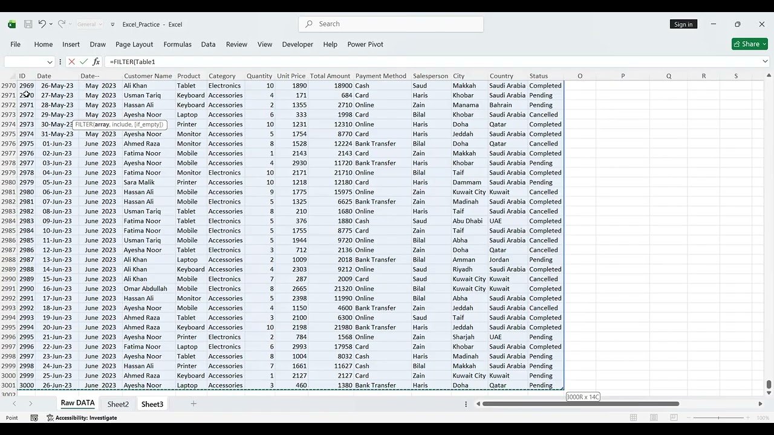Select column Q header
Viewport: 774px width, 435px height.
pos(669,76)
